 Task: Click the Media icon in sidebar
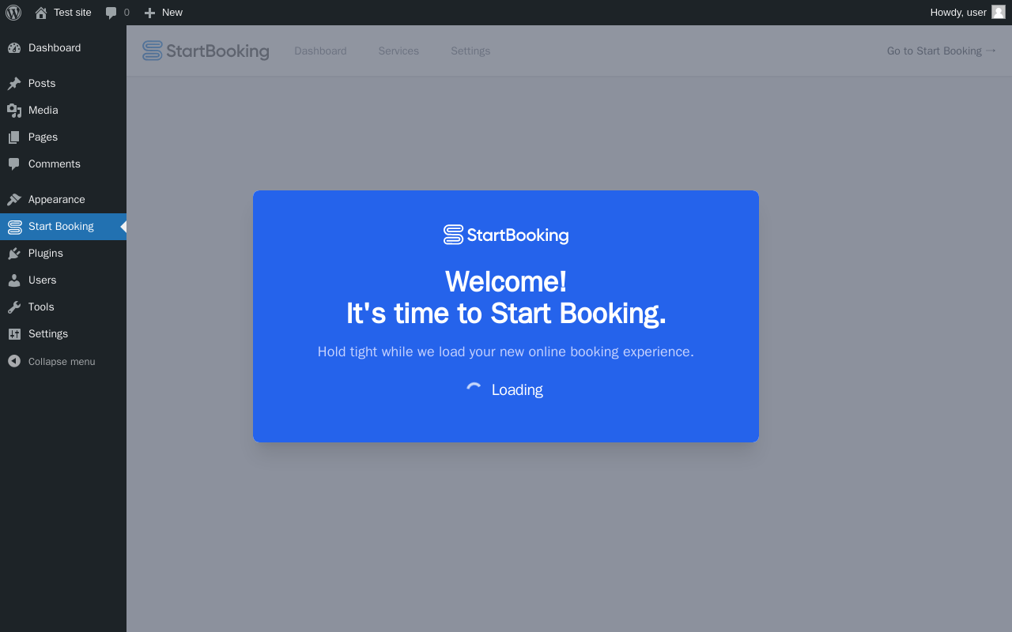click(14, 111)
